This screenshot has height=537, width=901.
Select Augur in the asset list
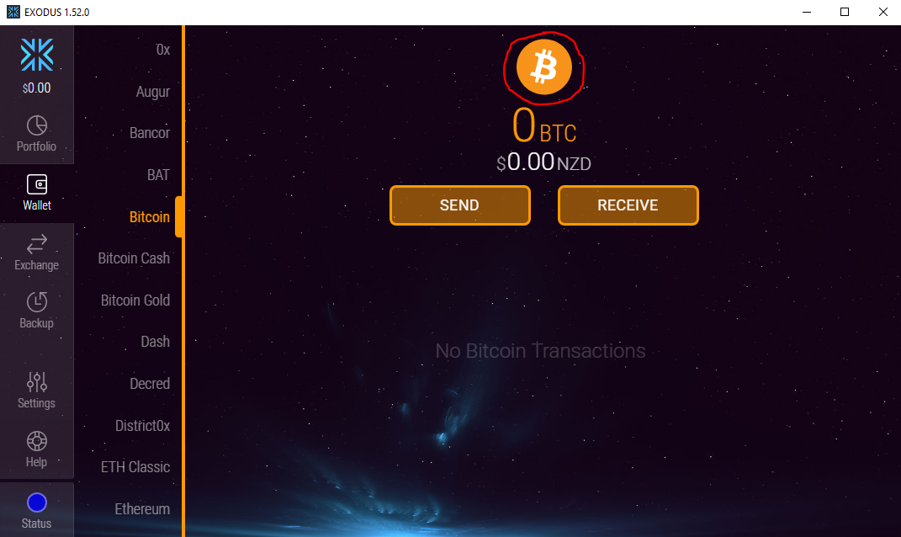coord(153,92)
